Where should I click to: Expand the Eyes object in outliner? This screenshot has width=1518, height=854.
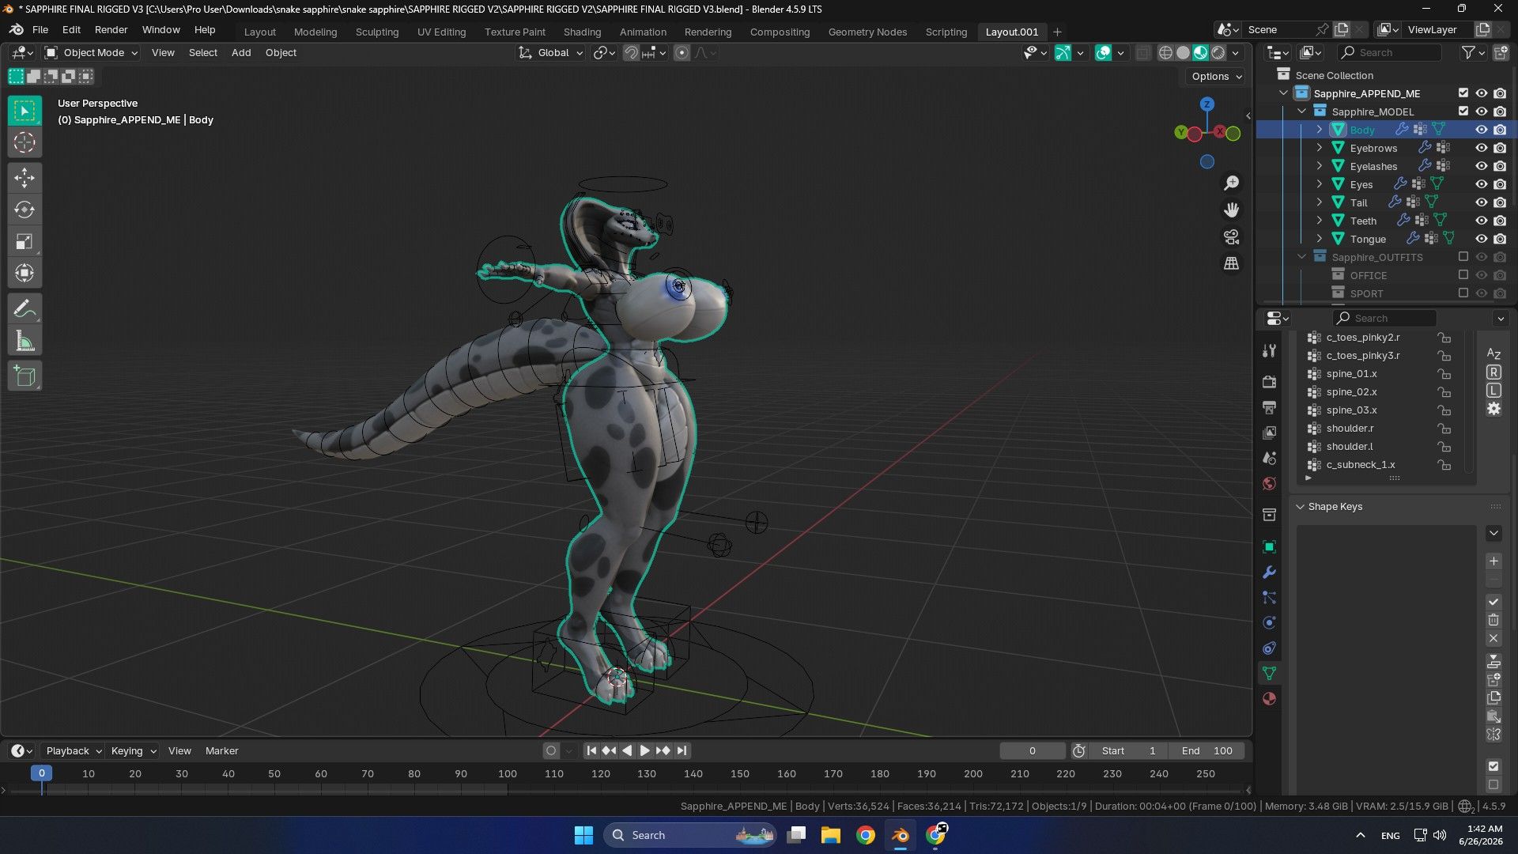point(1319,184)
